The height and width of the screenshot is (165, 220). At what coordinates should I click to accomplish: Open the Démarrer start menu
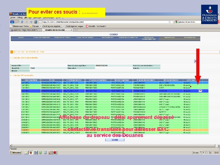pyautogui.click(x=16, y=153)
